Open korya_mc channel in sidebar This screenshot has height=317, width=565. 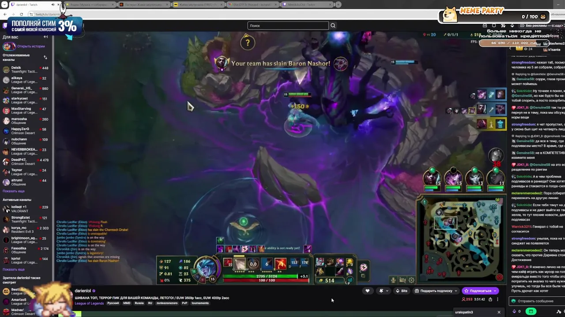pos(26,229)
